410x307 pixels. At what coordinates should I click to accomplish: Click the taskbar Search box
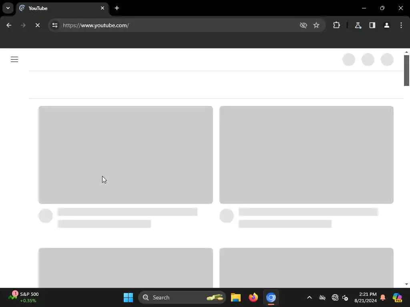click(x=182, y=297)
